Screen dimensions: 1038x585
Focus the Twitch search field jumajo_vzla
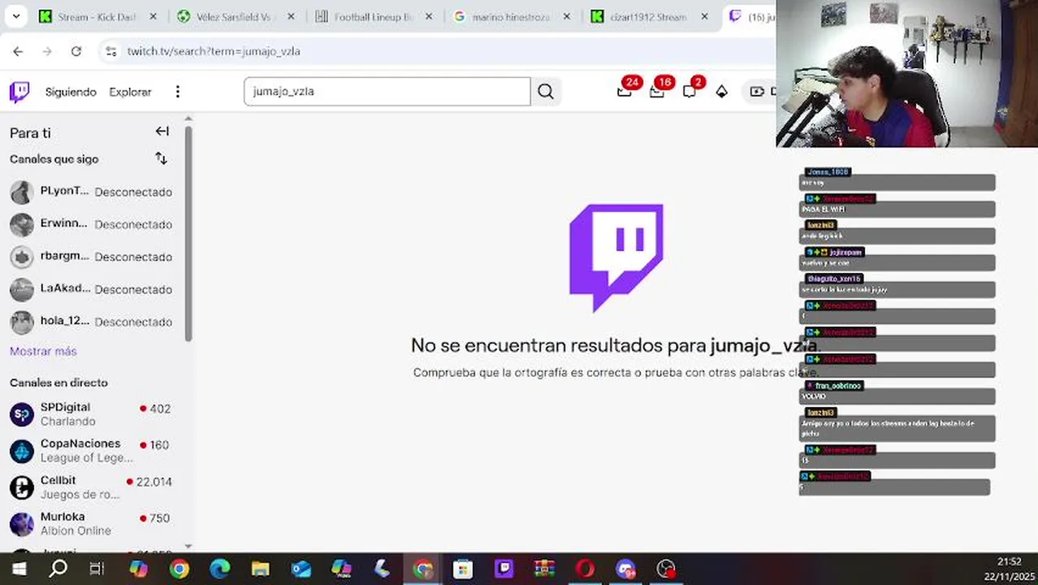pos(387,92)
